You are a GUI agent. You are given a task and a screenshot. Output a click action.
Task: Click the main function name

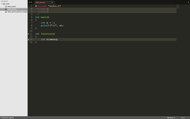[44, 17]
